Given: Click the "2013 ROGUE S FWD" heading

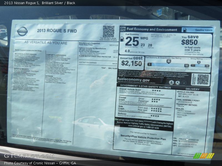Looking at the screenshot, I should coord(57,31).
